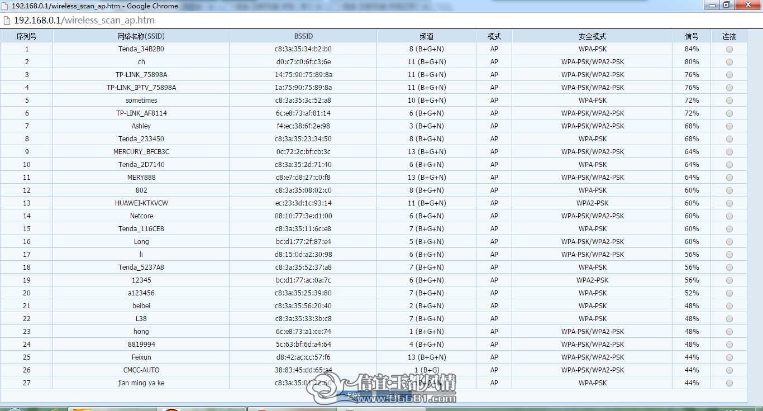Pick the L38 connect radio
Screen dimensions: 763x411
[729, 319]
